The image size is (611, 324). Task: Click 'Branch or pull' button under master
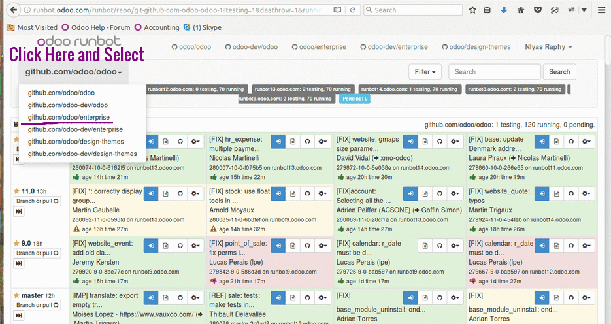[x=37, y=305]
